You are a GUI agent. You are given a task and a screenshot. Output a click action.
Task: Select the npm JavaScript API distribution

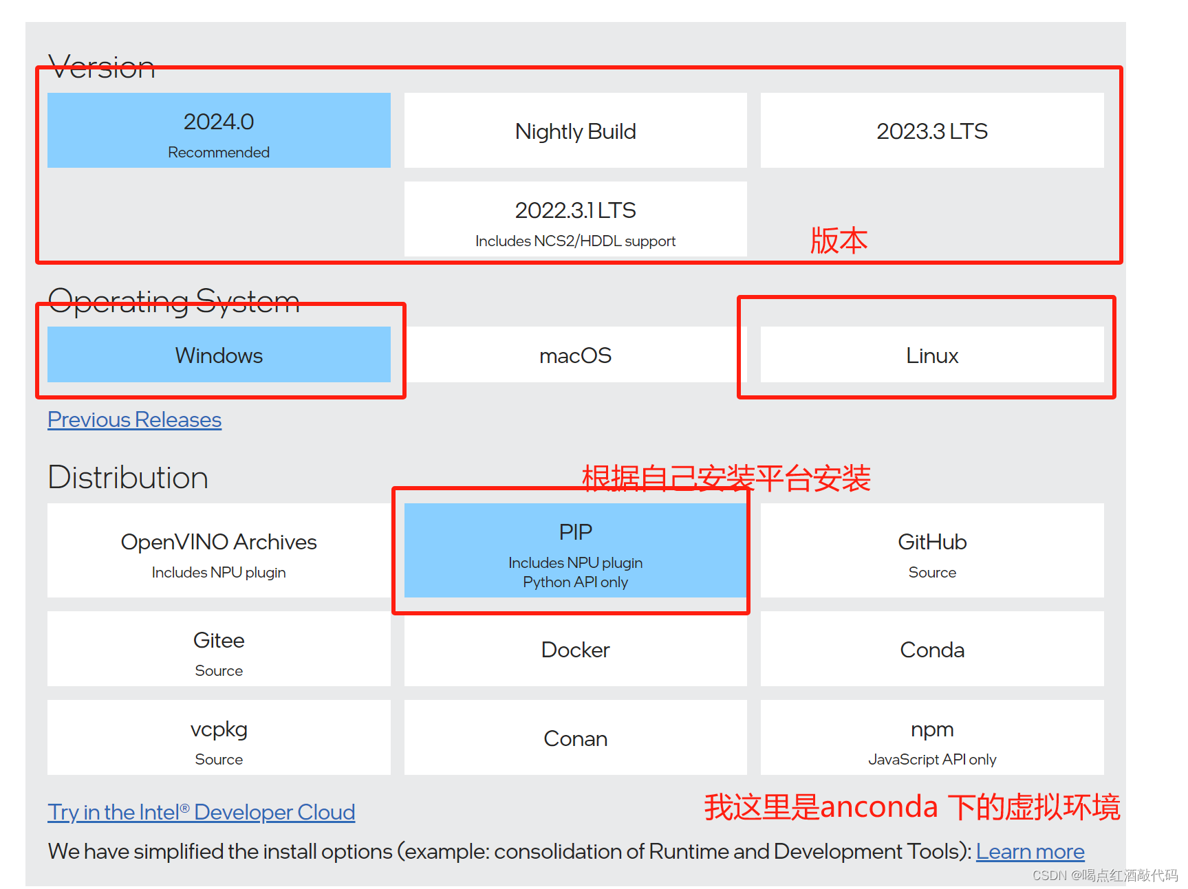(931, 738)
